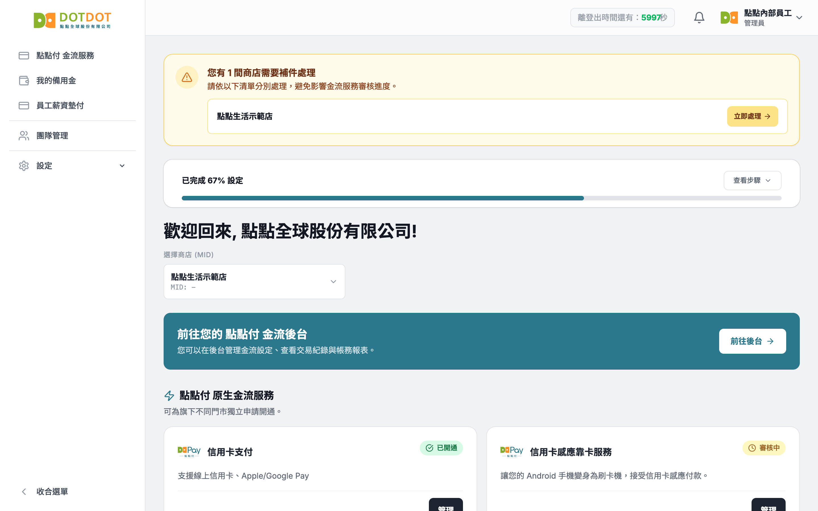Click the check icon in 已開通 badge
Viewport: 818px width, 511px height.
[429, 448]
